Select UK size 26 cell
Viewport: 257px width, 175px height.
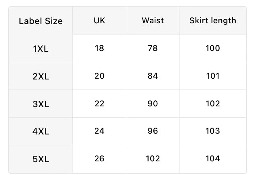pyautogui.click(x=99, y=159)
